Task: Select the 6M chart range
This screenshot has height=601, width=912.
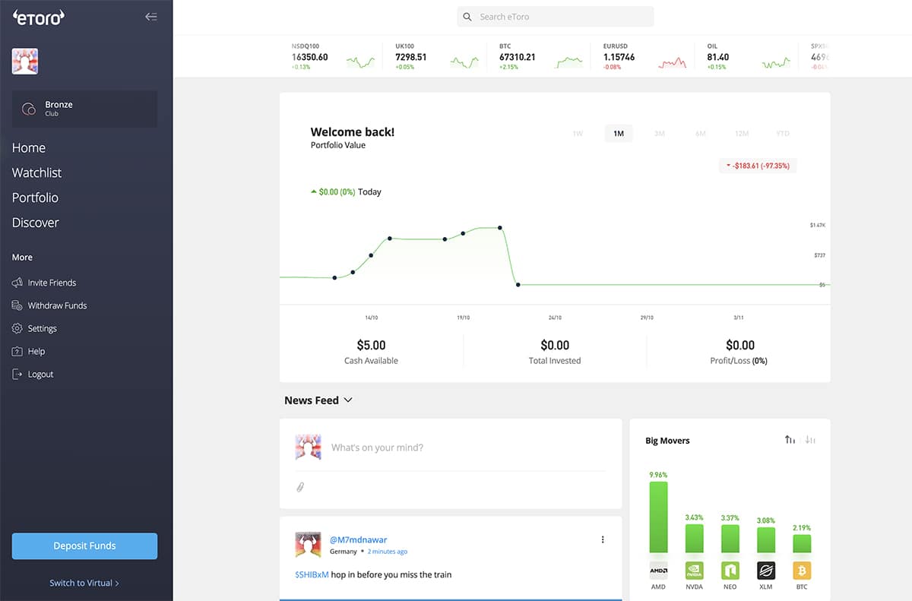Action: pyautogui.click(x=701, y=134)
